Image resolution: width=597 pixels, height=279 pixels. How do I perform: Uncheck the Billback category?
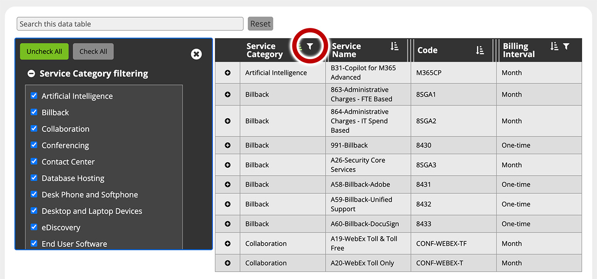[34, 112]
